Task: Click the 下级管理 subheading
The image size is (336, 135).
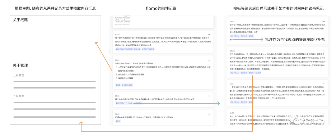Action: [x=19, y=96]
